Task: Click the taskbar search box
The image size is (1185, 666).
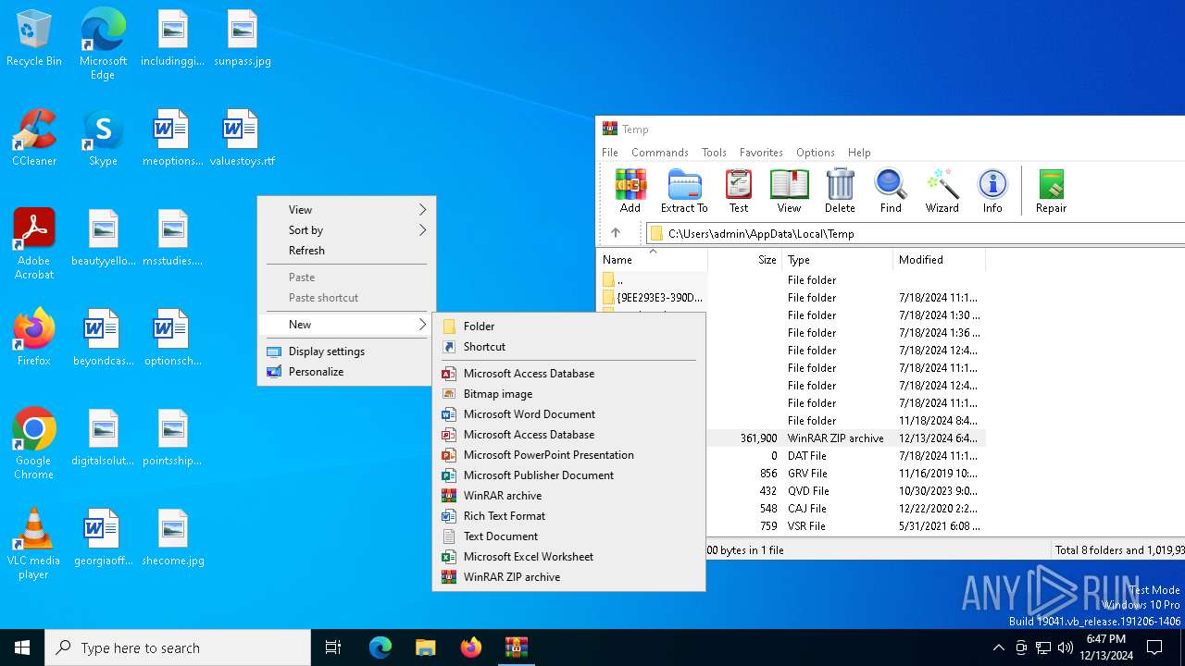Action: coord(178,647)
